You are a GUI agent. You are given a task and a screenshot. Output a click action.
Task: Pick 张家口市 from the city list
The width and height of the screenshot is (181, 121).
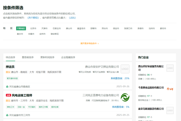tap(128, 28)
